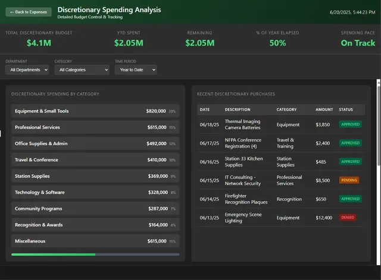Select the Community Programs row
Screen dimensions: 381x280
coord(95,209)
